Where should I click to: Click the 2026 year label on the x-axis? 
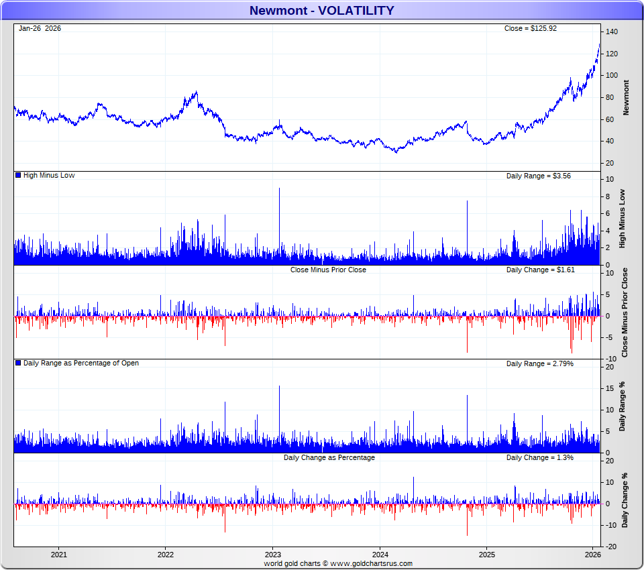coord(593,555)
